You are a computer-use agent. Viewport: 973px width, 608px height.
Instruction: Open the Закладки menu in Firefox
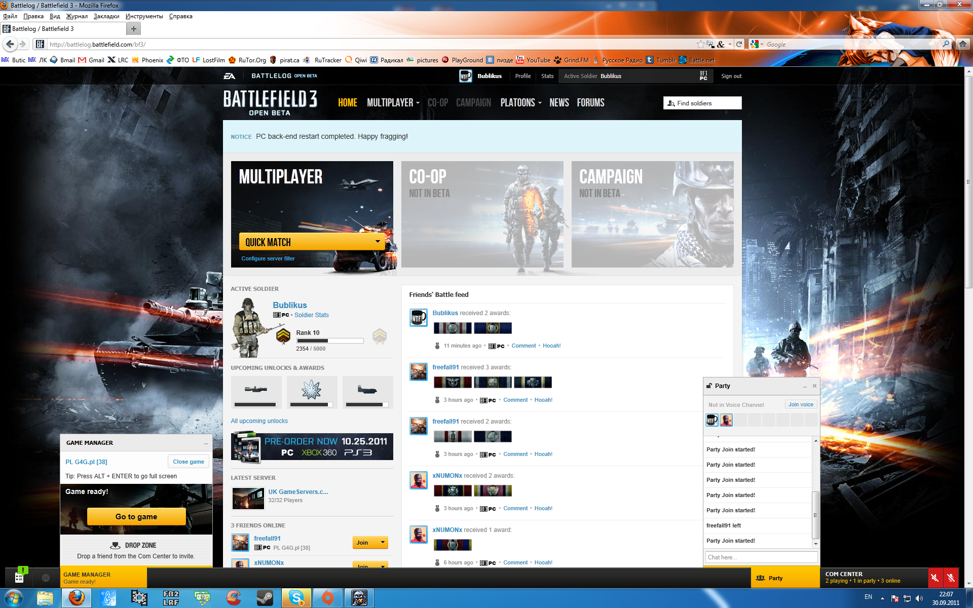(106, 16)
